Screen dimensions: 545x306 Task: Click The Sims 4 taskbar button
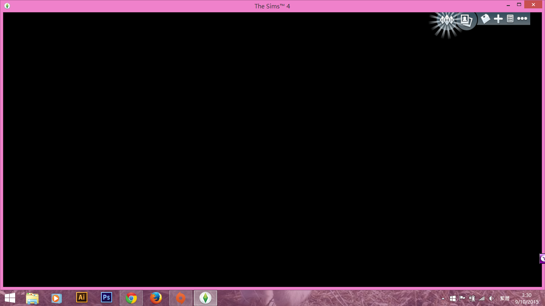(205, 298)
